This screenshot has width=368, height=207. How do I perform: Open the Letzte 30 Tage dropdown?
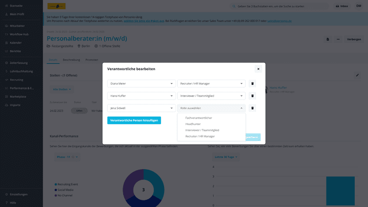tap(226, 157)
